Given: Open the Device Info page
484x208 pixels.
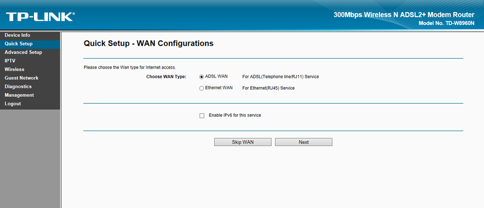Looking at the screenshot, I should (x=17, y=35).
